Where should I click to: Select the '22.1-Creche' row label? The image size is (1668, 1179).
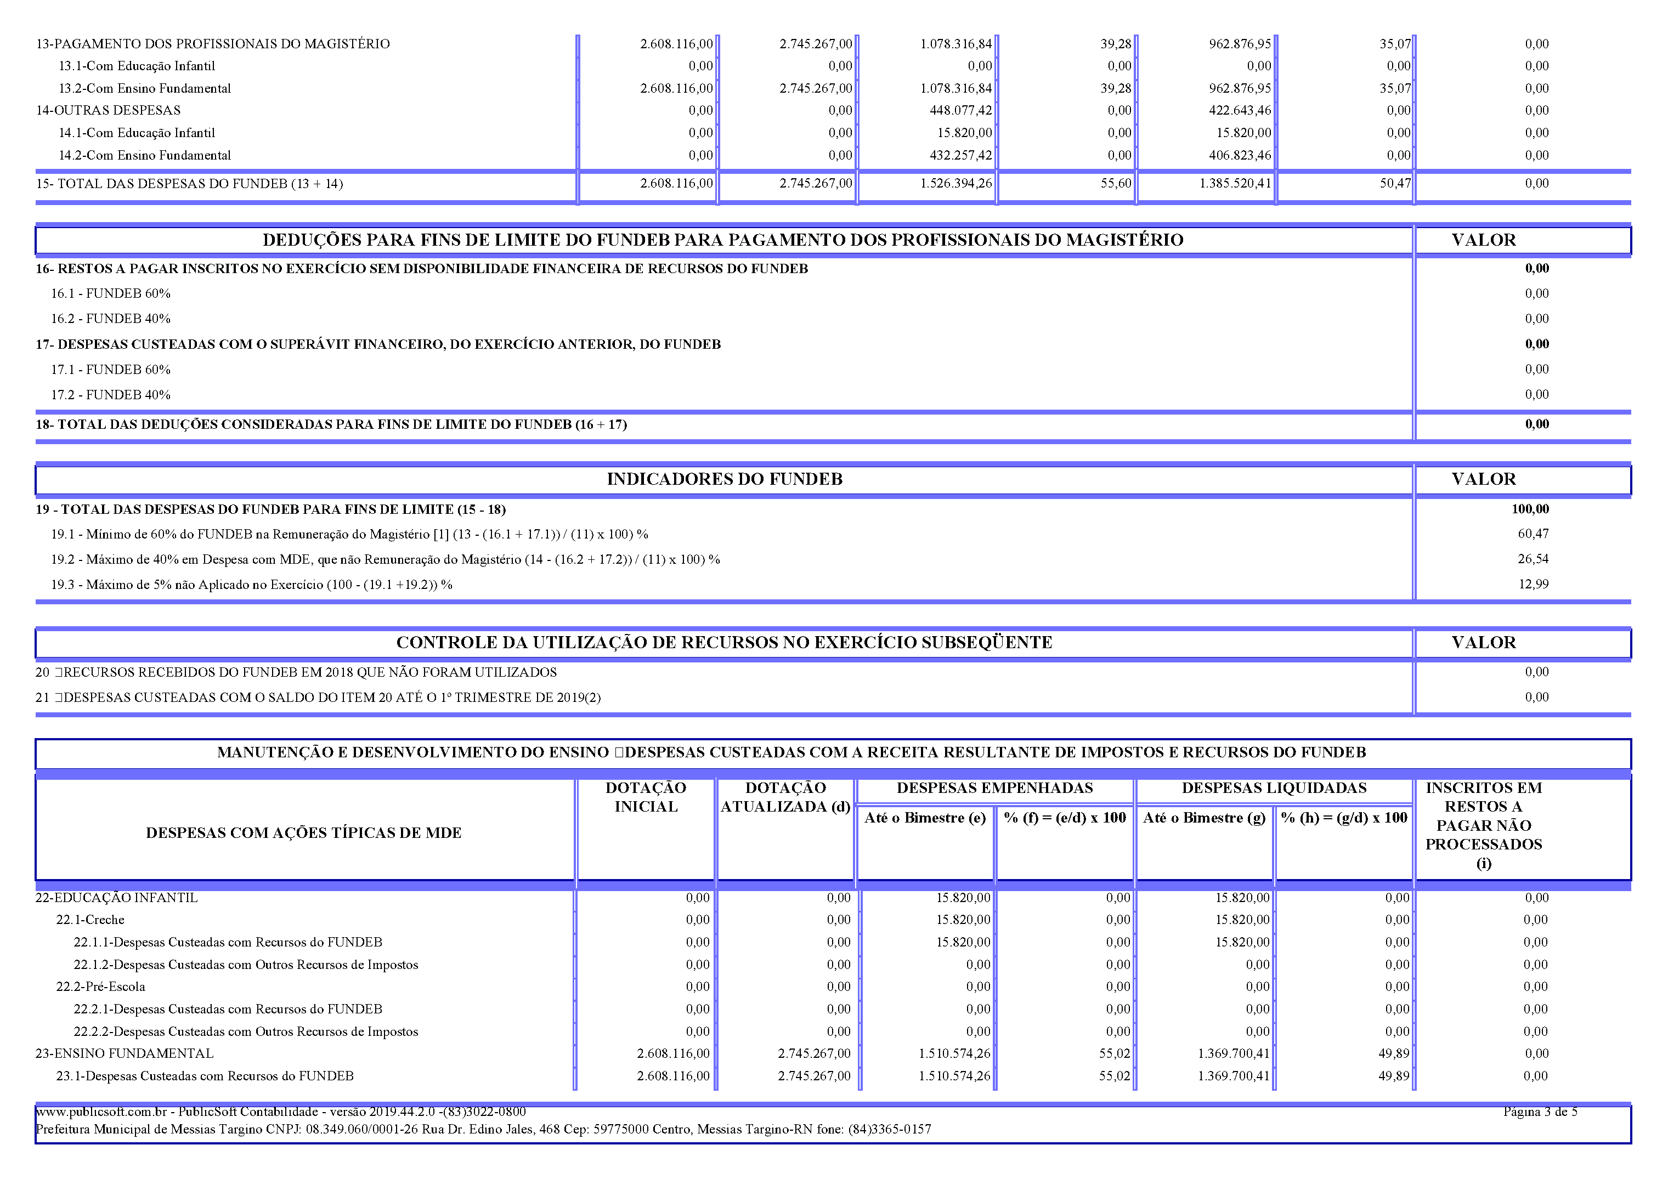[91, 920]
